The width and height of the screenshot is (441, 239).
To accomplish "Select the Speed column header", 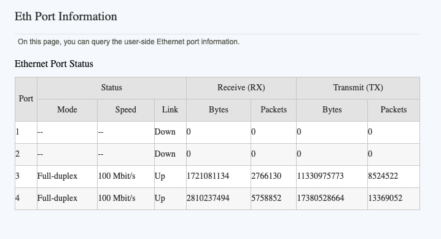I will point(126,109).
